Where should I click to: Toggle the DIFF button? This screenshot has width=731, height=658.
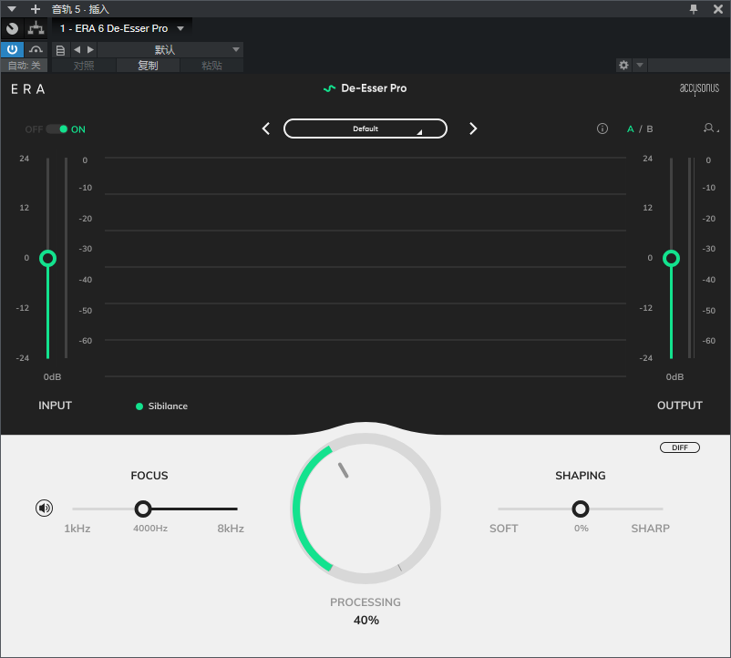pyautogui.click(x=680, y=447)
